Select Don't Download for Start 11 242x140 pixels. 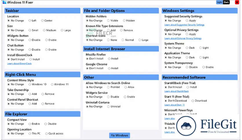point(176,101)
